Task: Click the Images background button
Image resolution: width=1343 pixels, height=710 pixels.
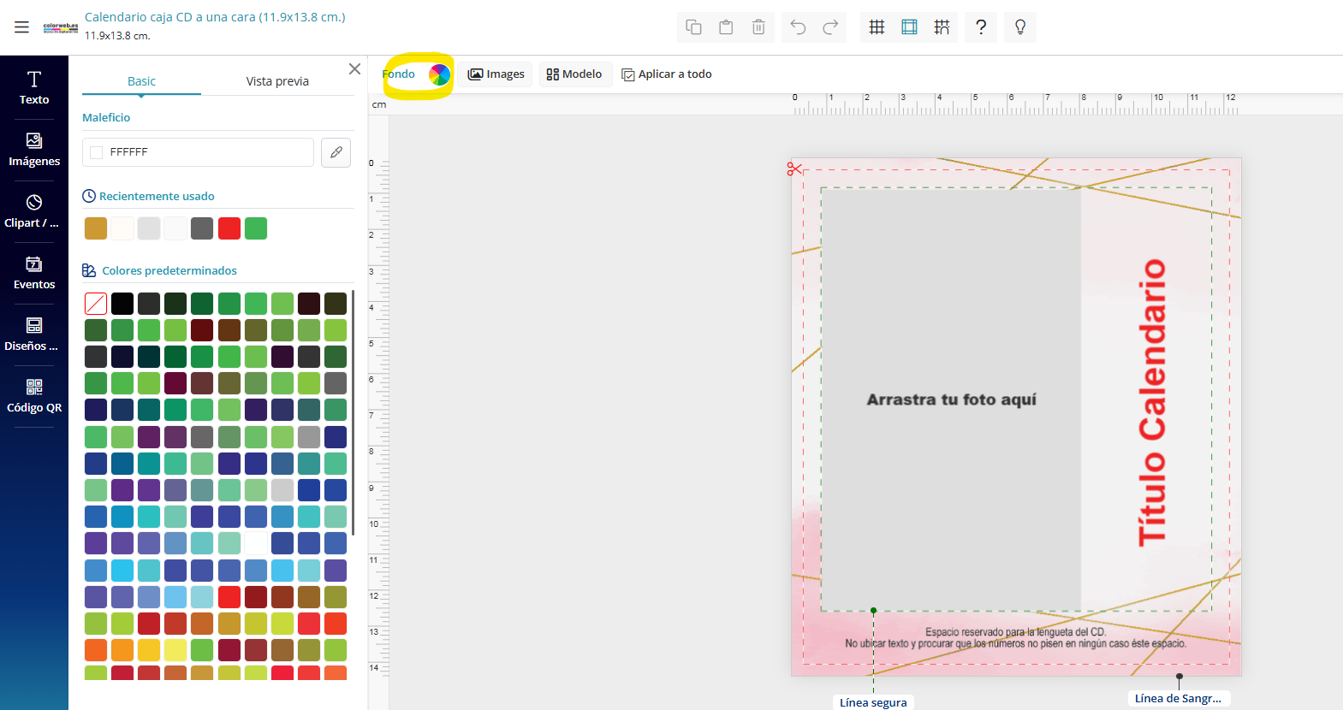Action: coord(496,74)
